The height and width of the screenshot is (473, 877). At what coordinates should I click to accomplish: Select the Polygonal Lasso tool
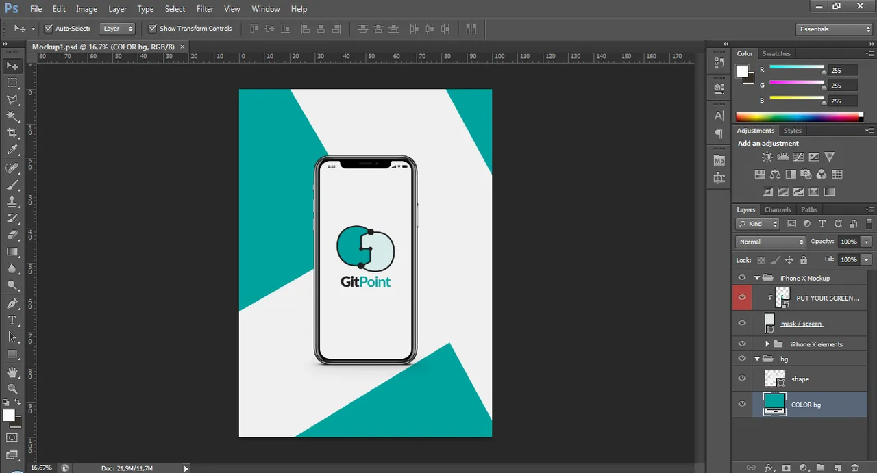[x=12, y=100]
